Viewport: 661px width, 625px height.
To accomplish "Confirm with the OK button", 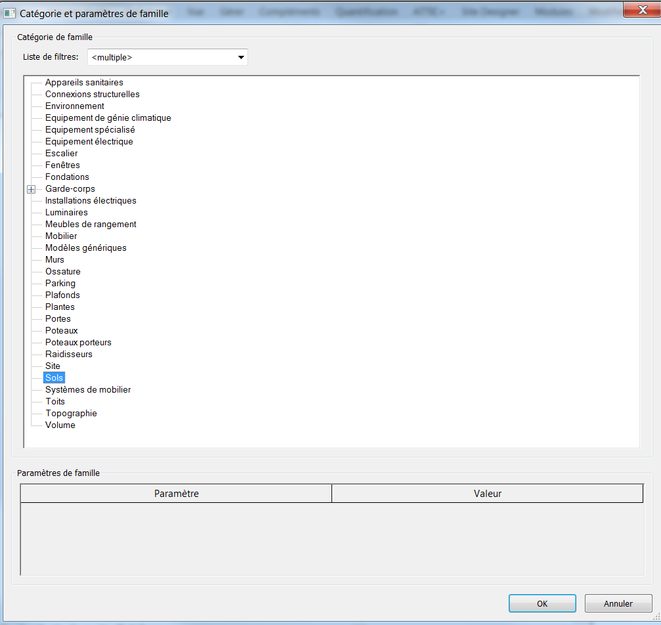I will click(542, 603).
